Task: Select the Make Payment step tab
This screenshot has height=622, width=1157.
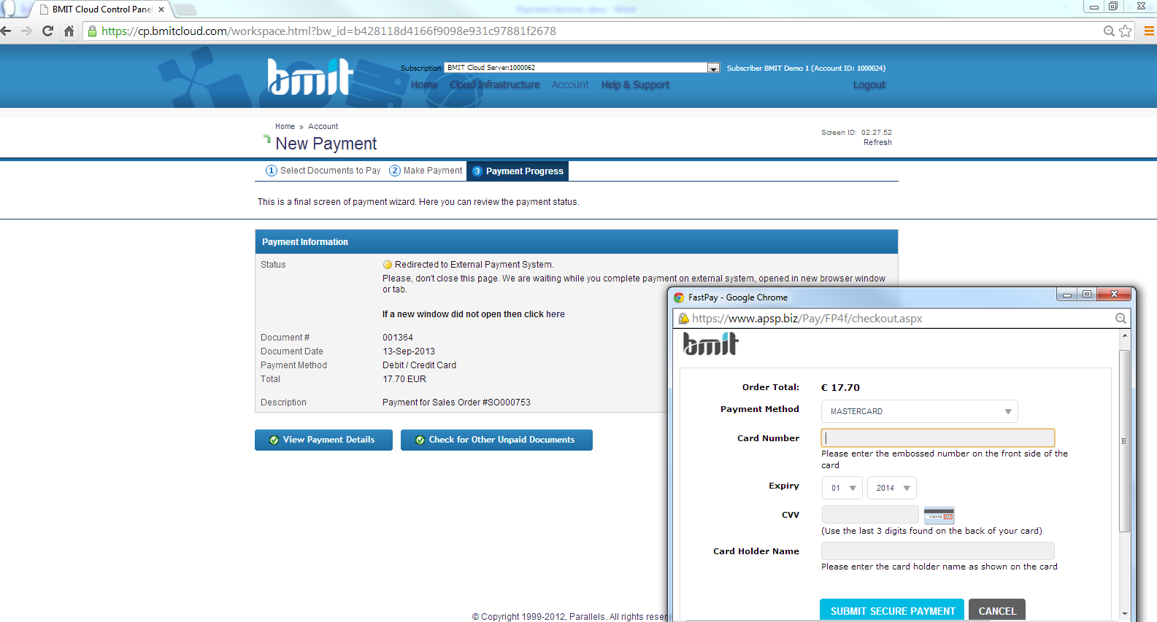Action: tap(426, 171)
